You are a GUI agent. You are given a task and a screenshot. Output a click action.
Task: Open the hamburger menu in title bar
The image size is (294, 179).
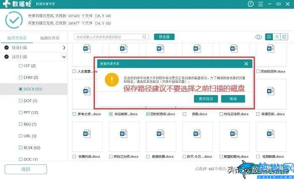(260, 4)
